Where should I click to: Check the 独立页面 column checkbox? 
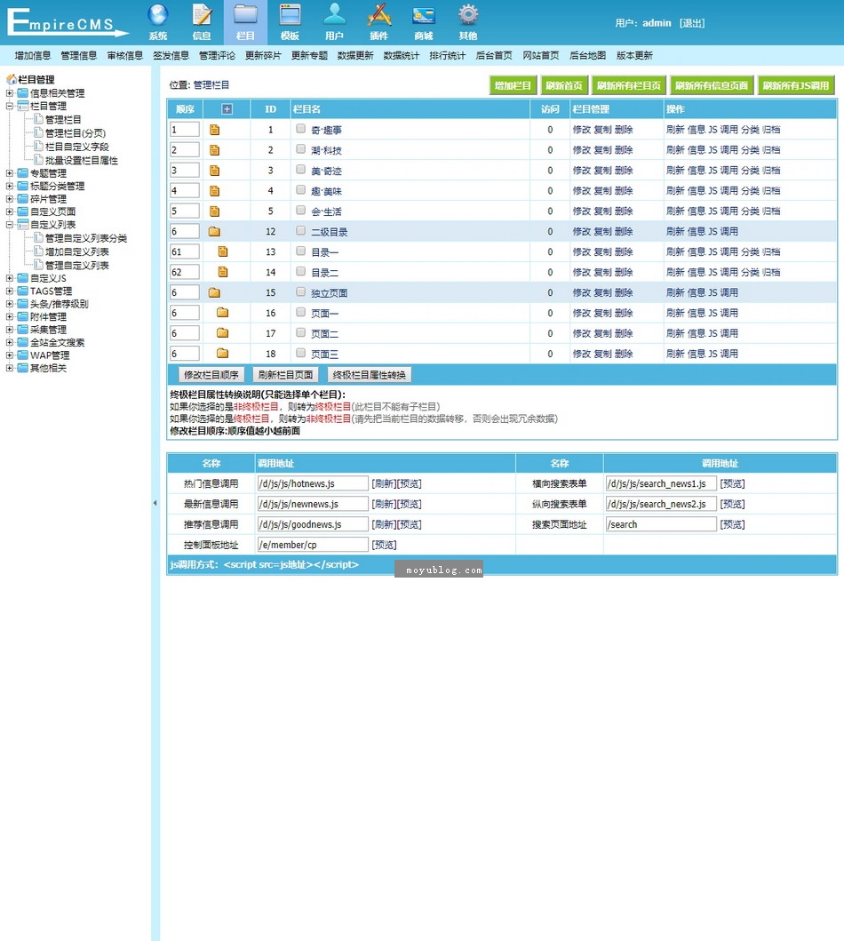pyautogui.click(x=300, y=292)
